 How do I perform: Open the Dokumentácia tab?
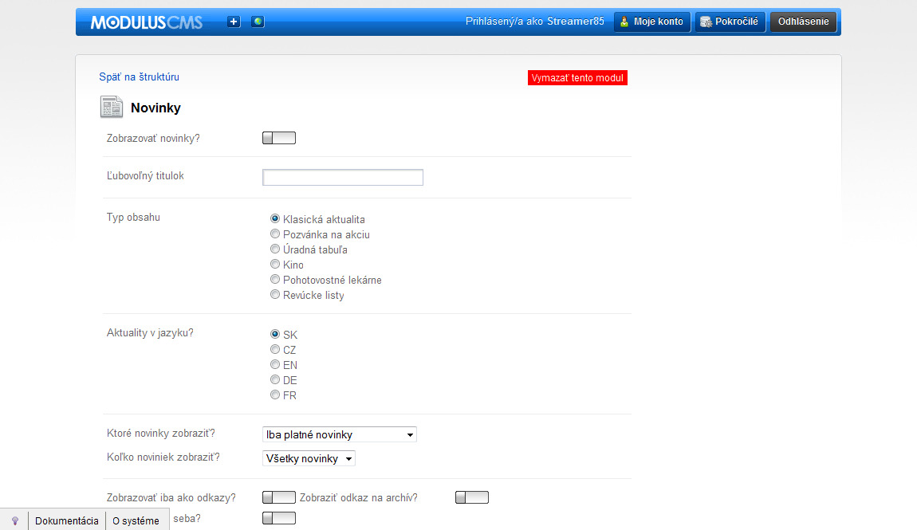coord(67,520)
